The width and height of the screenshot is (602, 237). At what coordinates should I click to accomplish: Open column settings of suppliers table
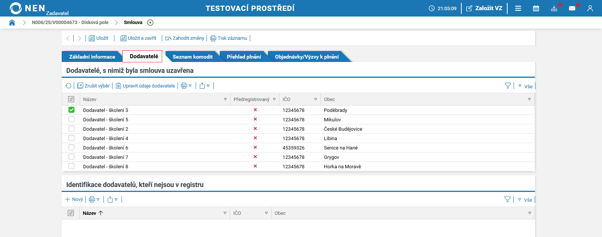coord(71,99)
